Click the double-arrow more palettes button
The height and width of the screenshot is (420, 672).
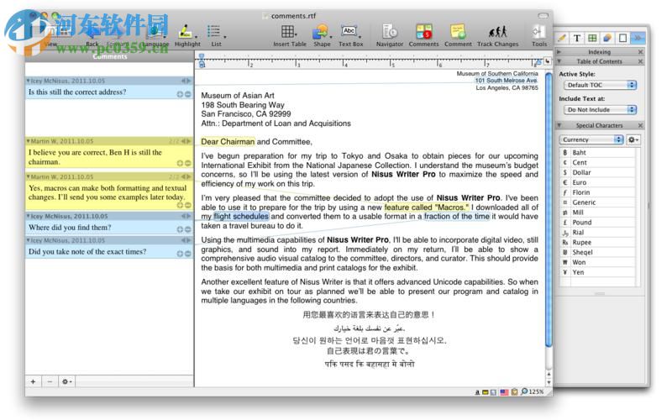(638, 38)
